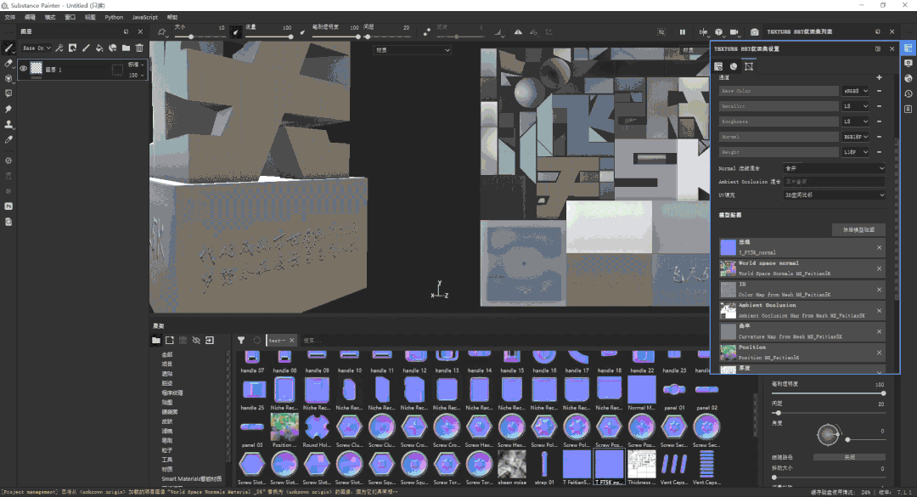917x497 pixels.
Task: Click the bake mesh maps button
Action: coord(858,229)
